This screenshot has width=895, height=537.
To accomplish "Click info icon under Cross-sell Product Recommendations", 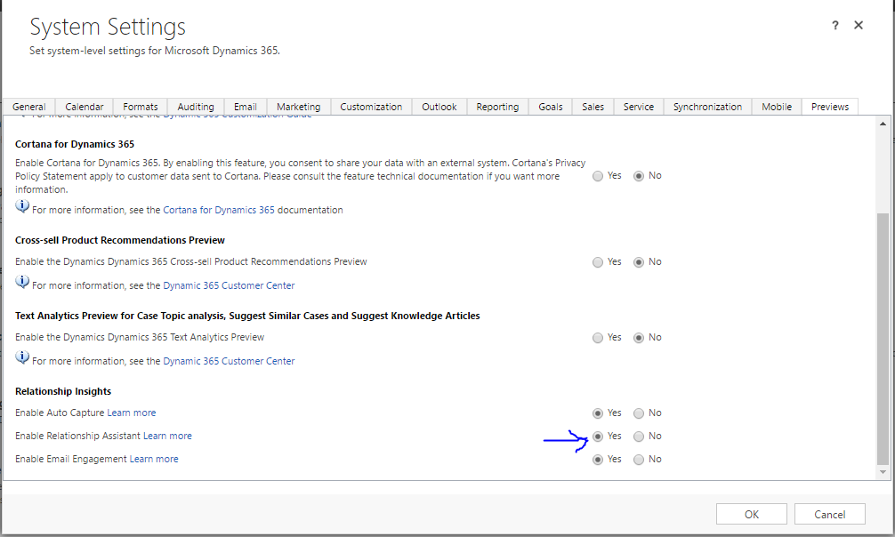I will coord(22,281).
